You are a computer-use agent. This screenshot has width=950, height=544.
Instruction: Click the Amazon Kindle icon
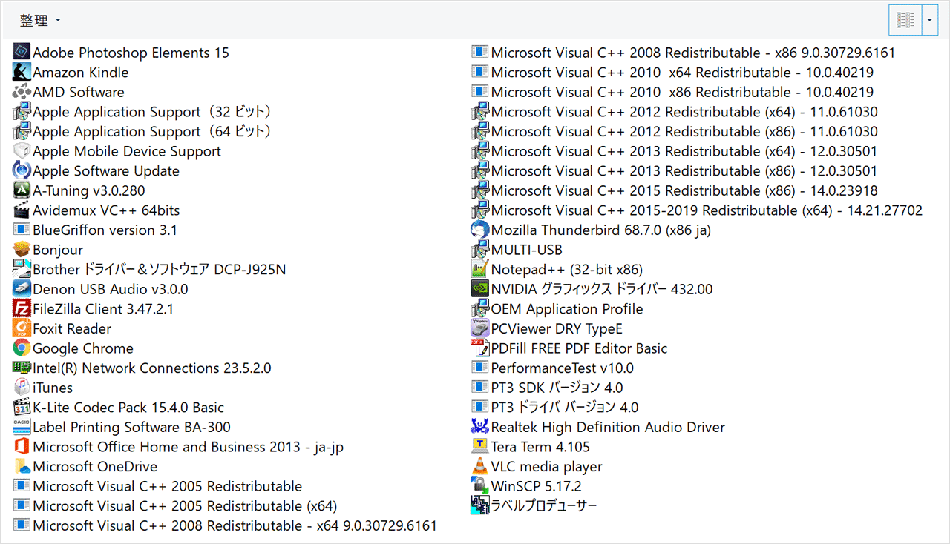click(22, 72)
